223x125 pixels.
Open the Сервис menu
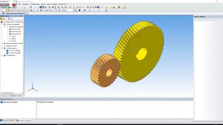pos(43,4)
